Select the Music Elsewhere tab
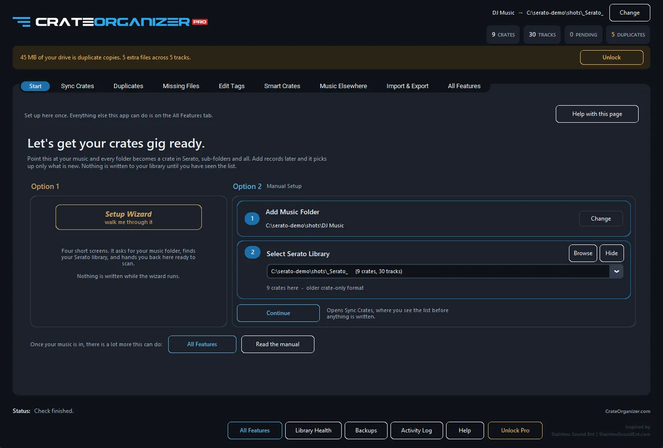Screen dimensions: 663x448 [x=343, y=86]
